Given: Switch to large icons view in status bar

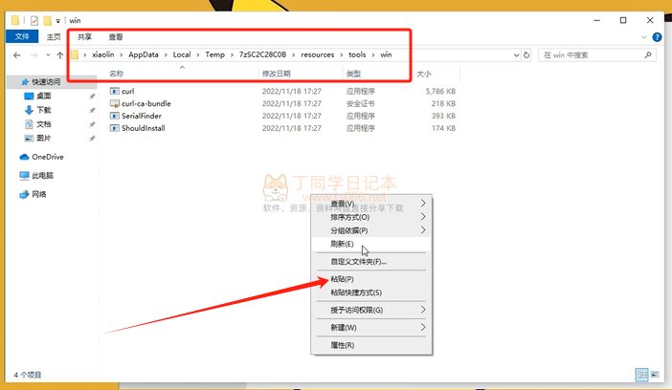Looking at the screenshot, I should click(655, 375).
